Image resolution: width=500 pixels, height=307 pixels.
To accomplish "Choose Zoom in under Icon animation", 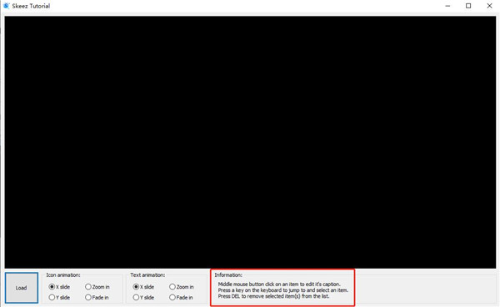I will pos(97,287).
